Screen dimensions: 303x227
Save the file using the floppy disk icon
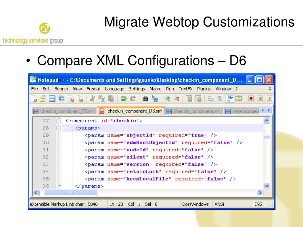(x=52, y=99)
